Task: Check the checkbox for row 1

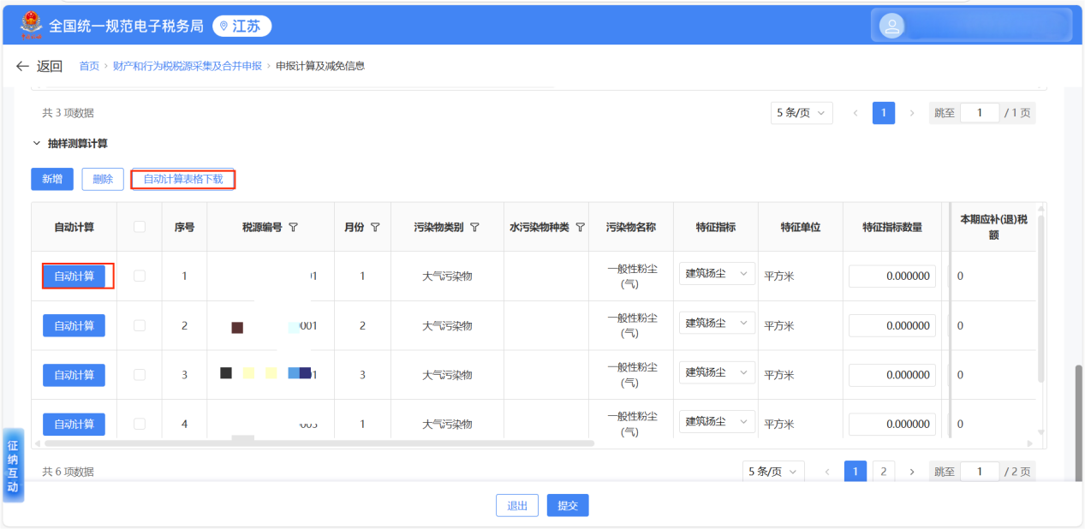Action: 140,276
